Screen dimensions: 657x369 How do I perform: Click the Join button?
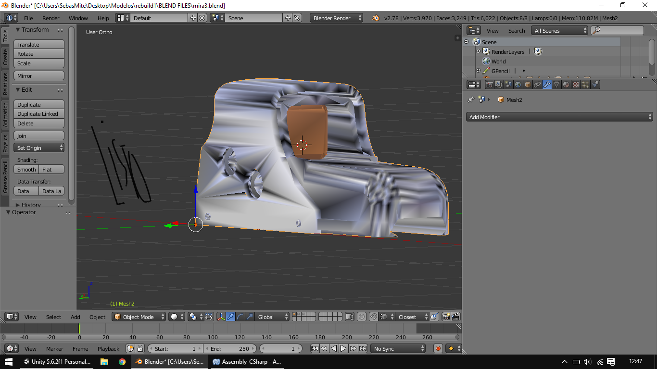tap(39, 136)
